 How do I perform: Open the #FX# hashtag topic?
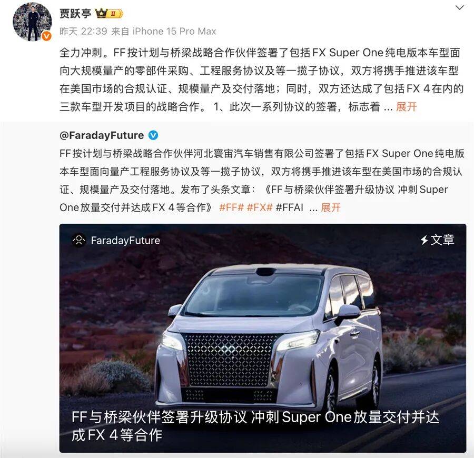tap(260, 207)
